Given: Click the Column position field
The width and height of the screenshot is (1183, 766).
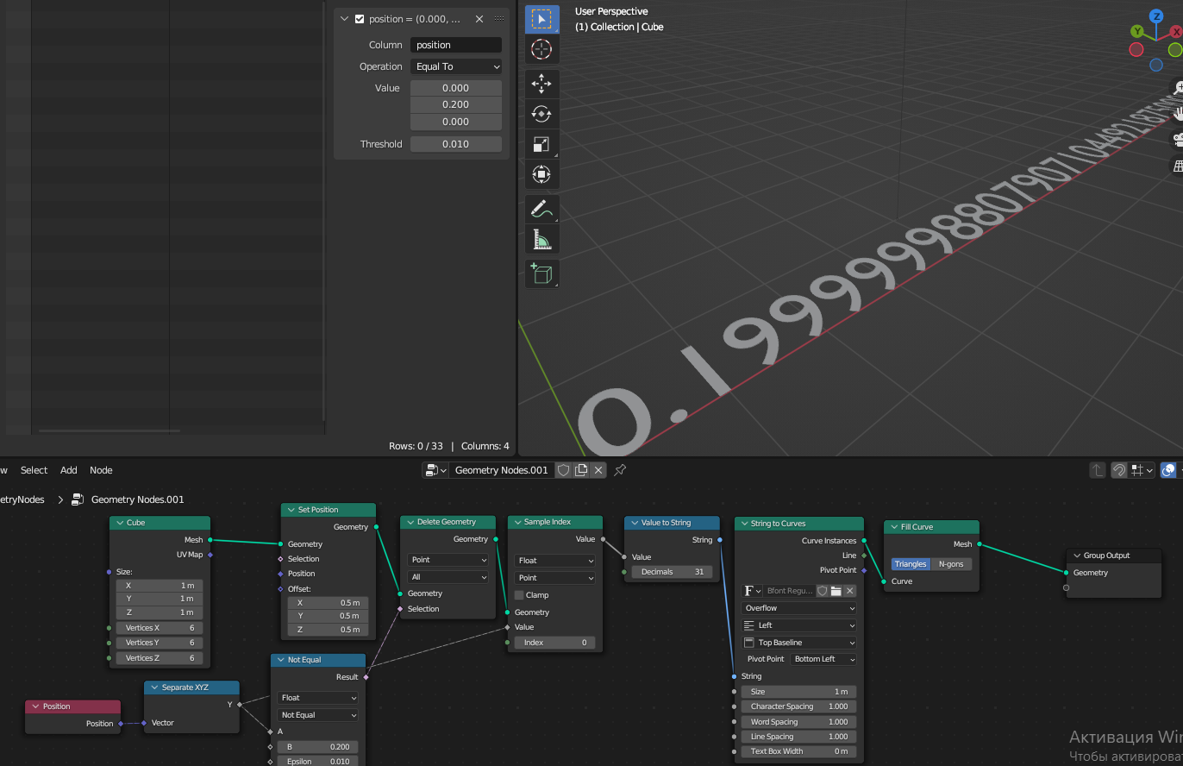Looking at the screenshot, I should pos(456,45).
